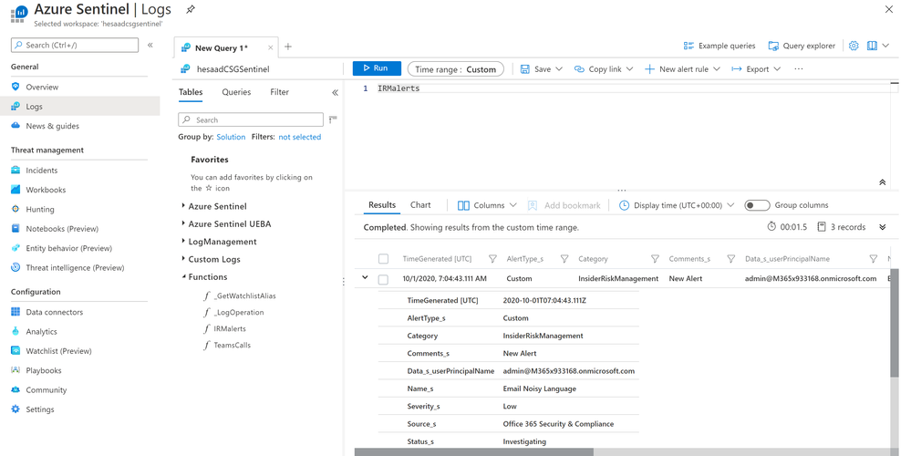The width and height of the screenshot is (911, 456).
Task: Pin the Azure Sentinel Logs blade
Action: [x=191, y=9]
